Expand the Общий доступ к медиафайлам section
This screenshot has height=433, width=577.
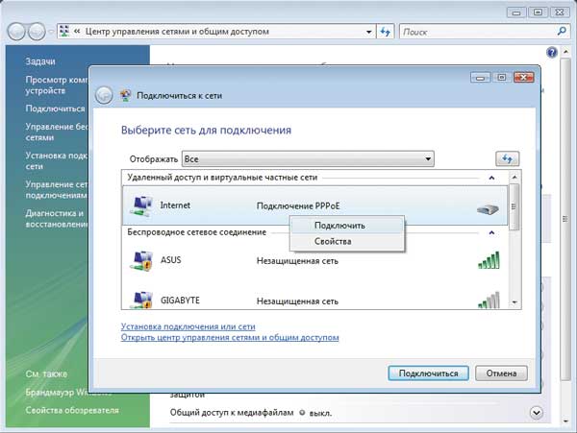[537, 412]
